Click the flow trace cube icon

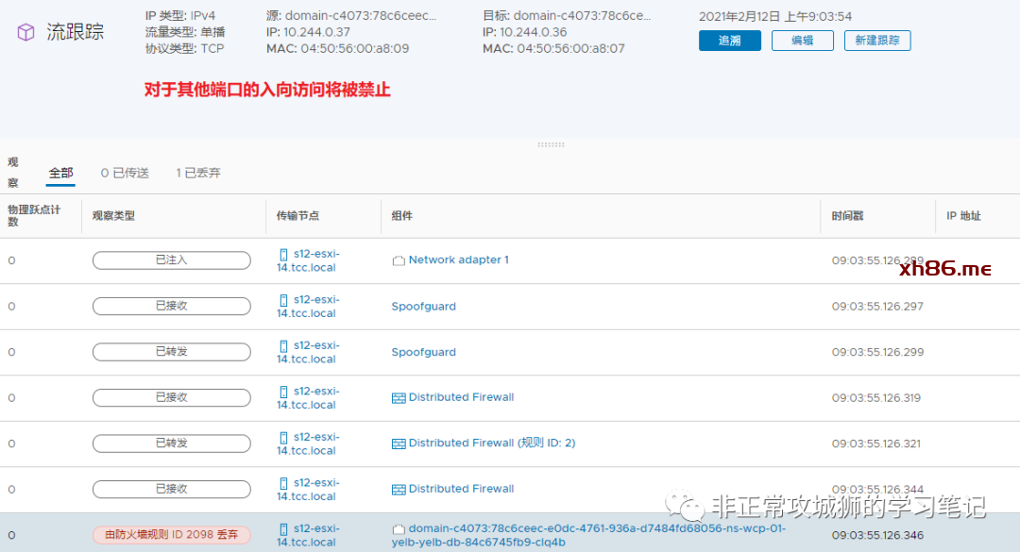pos(26,32)
